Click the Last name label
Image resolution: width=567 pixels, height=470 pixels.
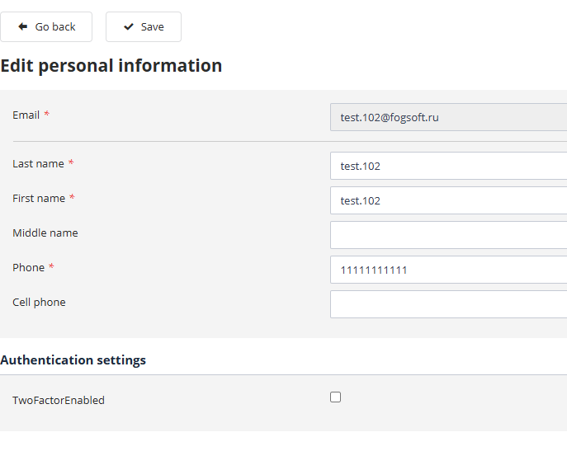coord(38,164)
